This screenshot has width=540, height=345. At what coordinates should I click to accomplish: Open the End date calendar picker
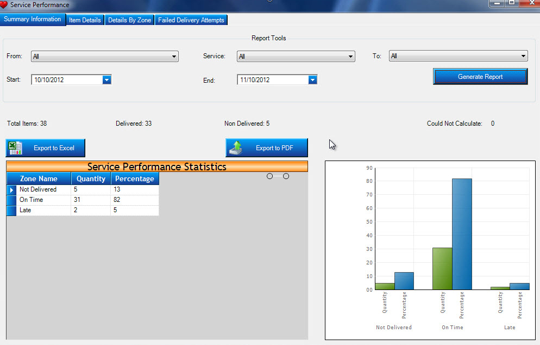pyautogui.click(x=312, y=80)
